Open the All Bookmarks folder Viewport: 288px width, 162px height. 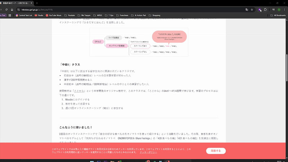coord(278,15)
